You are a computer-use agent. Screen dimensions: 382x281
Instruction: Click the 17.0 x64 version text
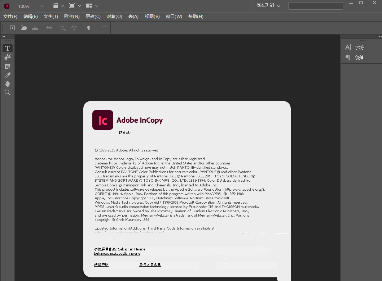[x=125, y=133]
